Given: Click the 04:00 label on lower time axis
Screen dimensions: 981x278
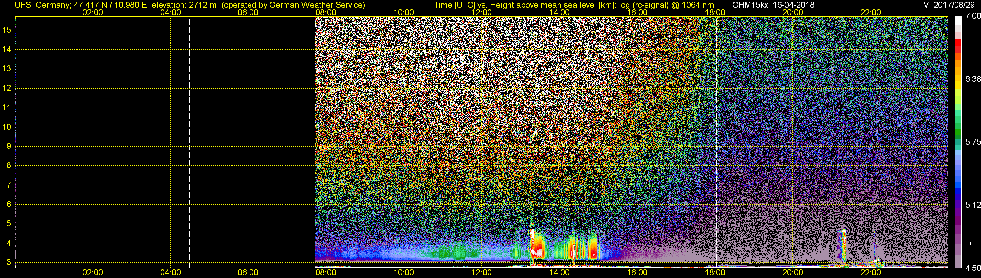Looking at the screenshot, I should 170,273.
